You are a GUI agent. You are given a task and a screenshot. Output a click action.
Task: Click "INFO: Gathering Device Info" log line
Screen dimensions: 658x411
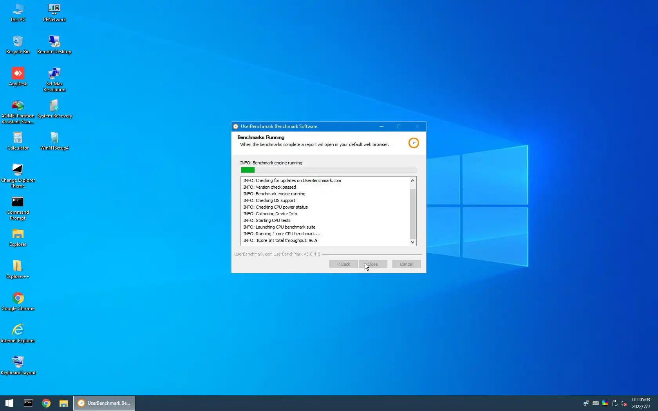270,214
